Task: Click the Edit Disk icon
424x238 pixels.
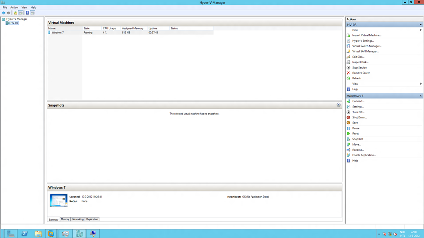Action: (x=349, y=57)
